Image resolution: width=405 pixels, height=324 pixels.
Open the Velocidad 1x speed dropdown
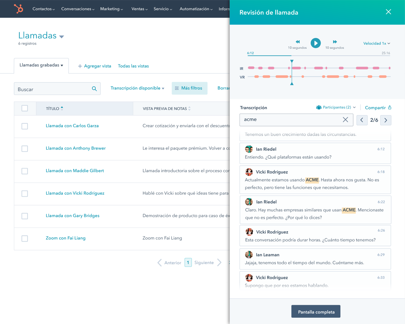[x=377, y=43]
